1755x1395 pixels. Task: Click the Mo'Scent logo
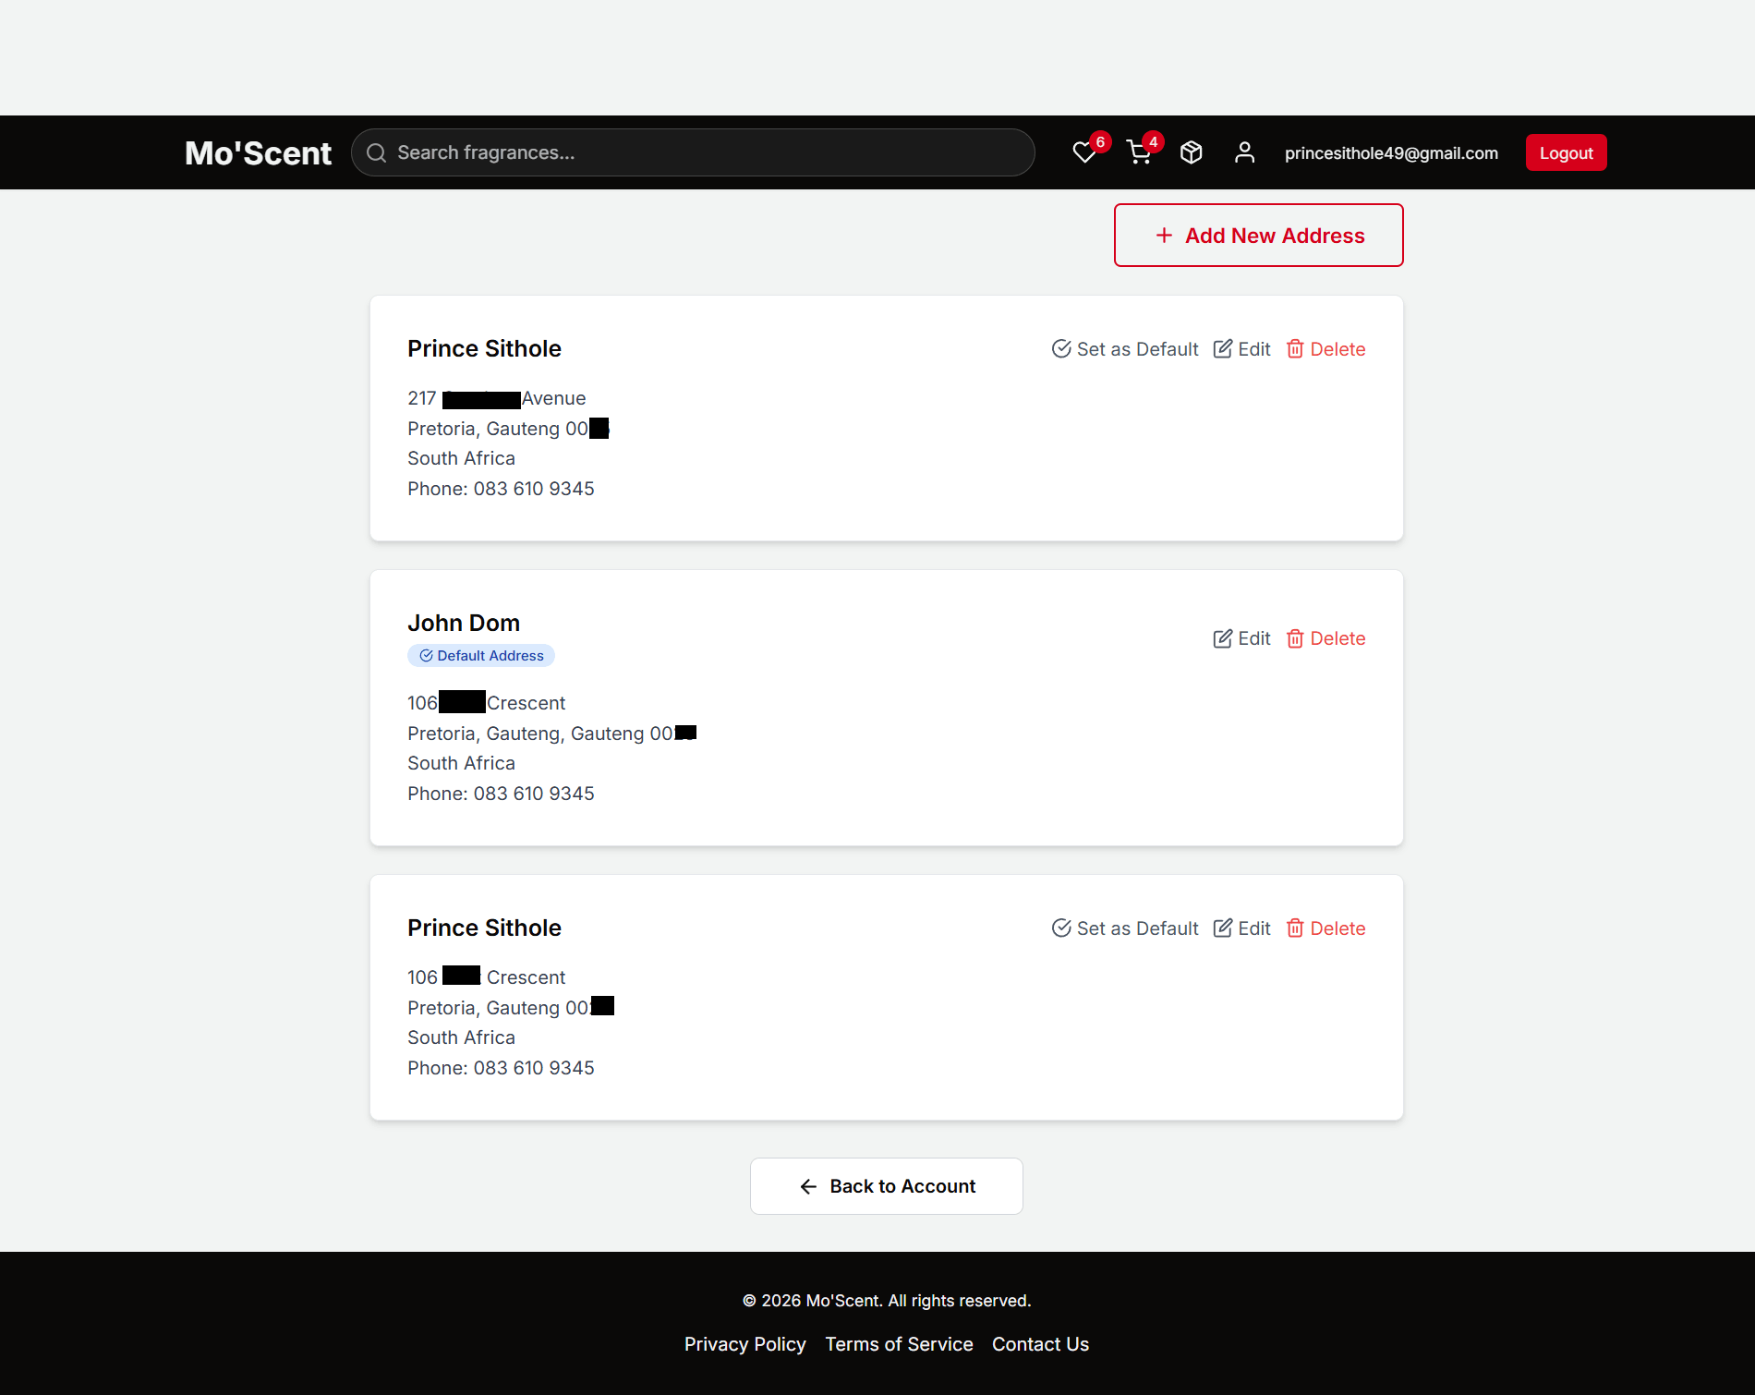258,152
